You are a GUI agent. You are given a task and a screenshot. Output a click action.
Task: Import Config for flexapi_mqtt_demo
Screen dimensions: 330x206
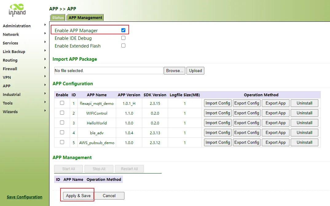[218, 103]
